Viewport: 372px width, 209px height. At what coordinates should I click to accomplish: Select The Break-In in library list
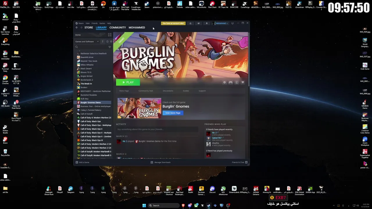tap(86, 84)
